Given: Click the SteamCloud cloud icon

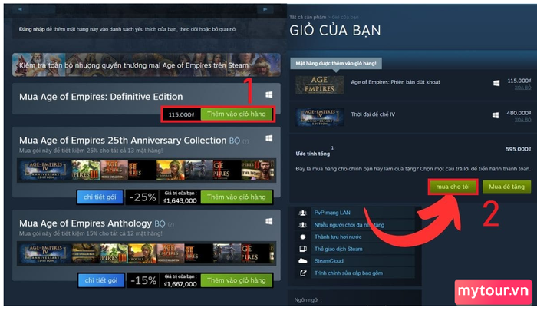Looking at the screenshot, I should pos(303,261).
